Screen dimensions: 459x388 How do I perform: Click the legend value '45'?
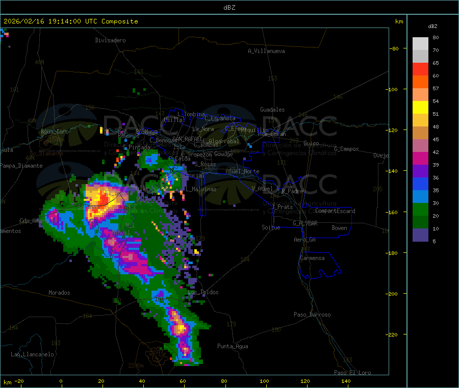436,139
